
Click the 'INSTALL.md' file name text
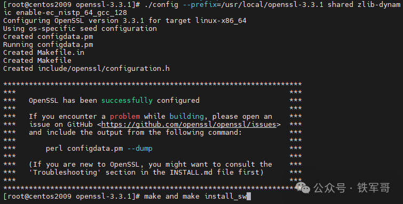(191, 173)
